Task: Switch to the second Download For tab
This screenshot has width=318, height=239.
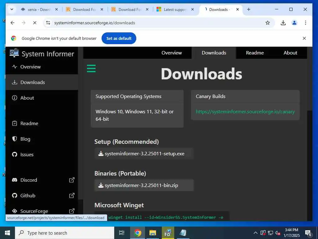Action: (x=129, y=10)
